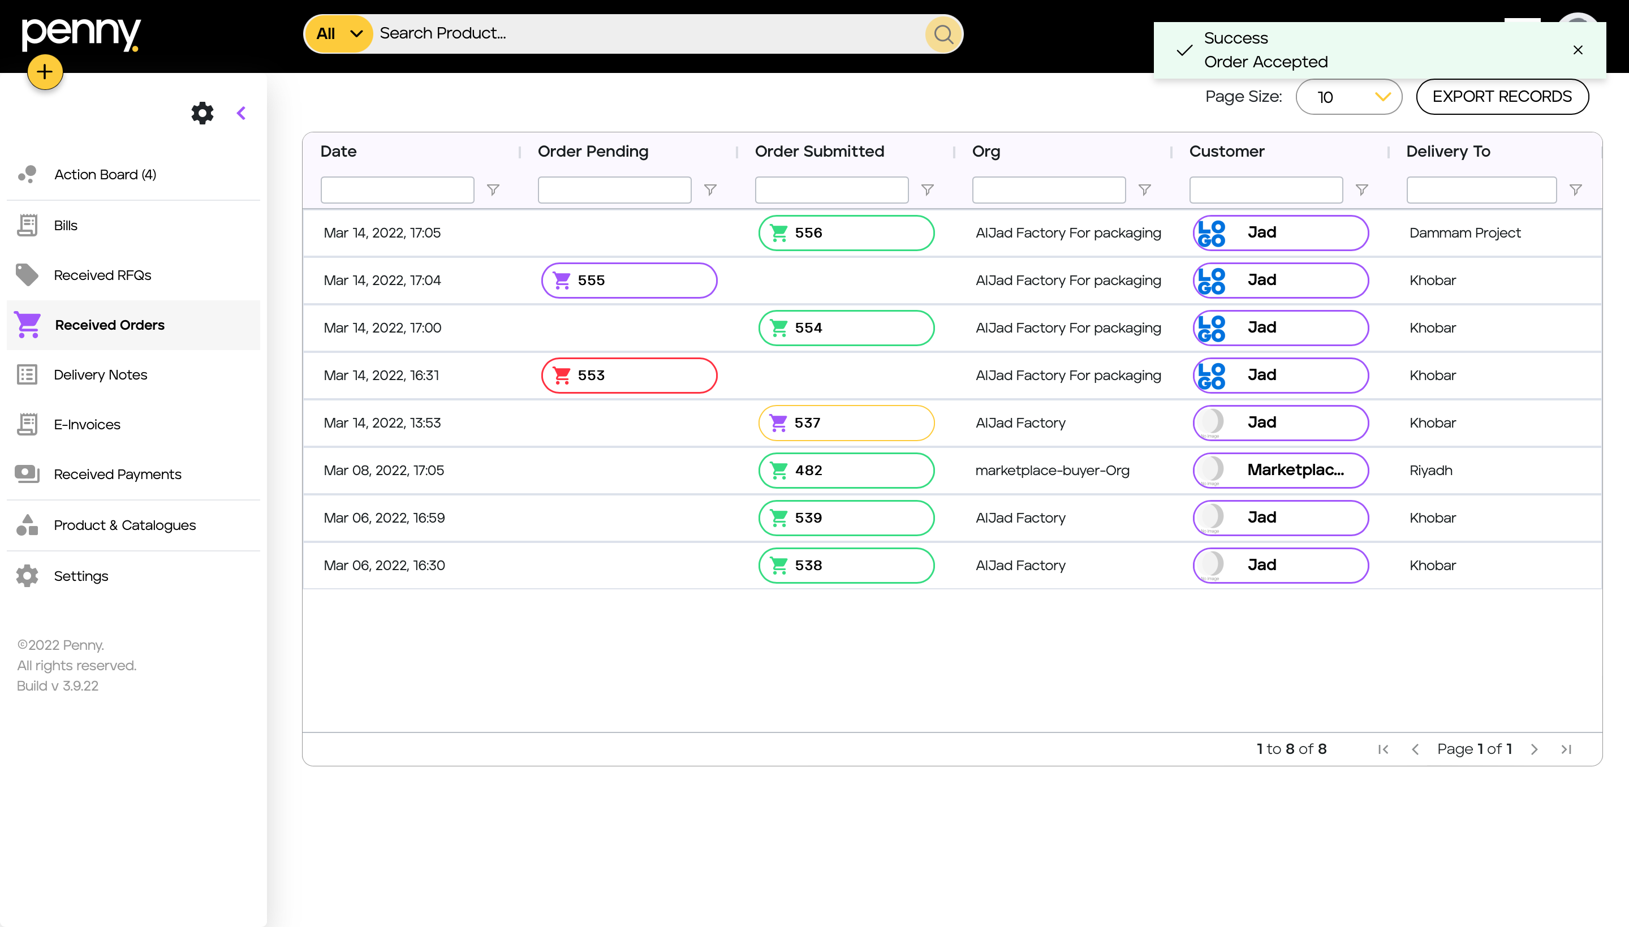The height and width of the screenshot is (927, 1629).
Task: Open yellow-outlined order 537
Action: 846,424
